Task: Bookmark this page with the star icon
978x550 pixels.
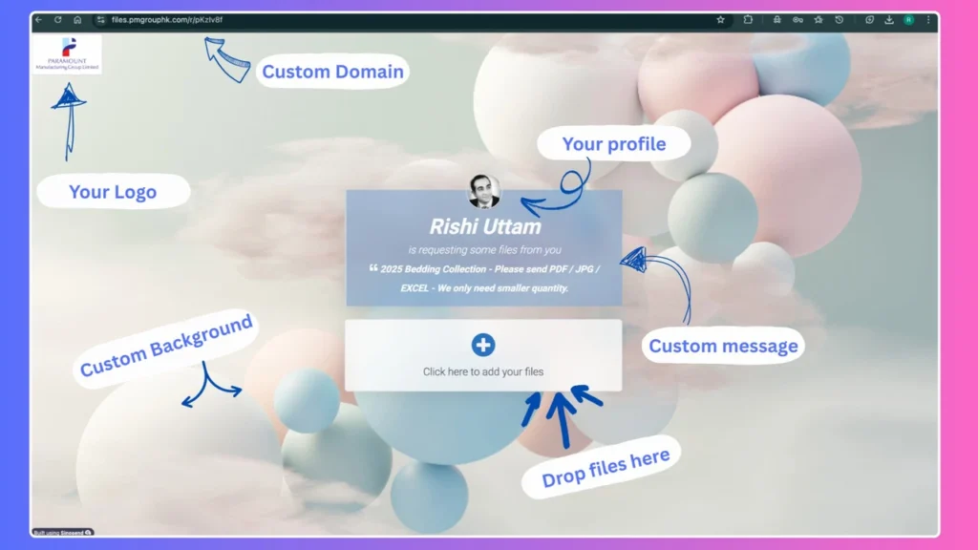Action: pyautogui.click(x=721, y=19)
